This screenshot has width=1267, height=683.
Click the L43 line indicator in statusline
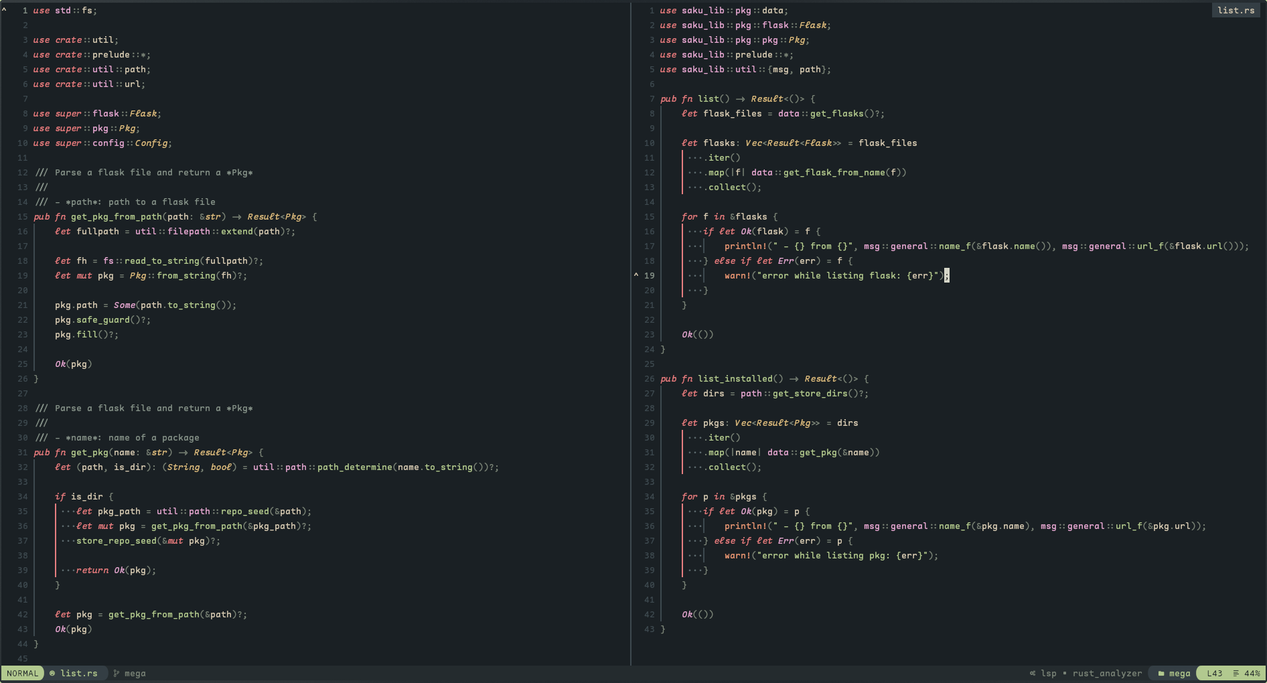pyautogui.click(x=1215, y=673)
